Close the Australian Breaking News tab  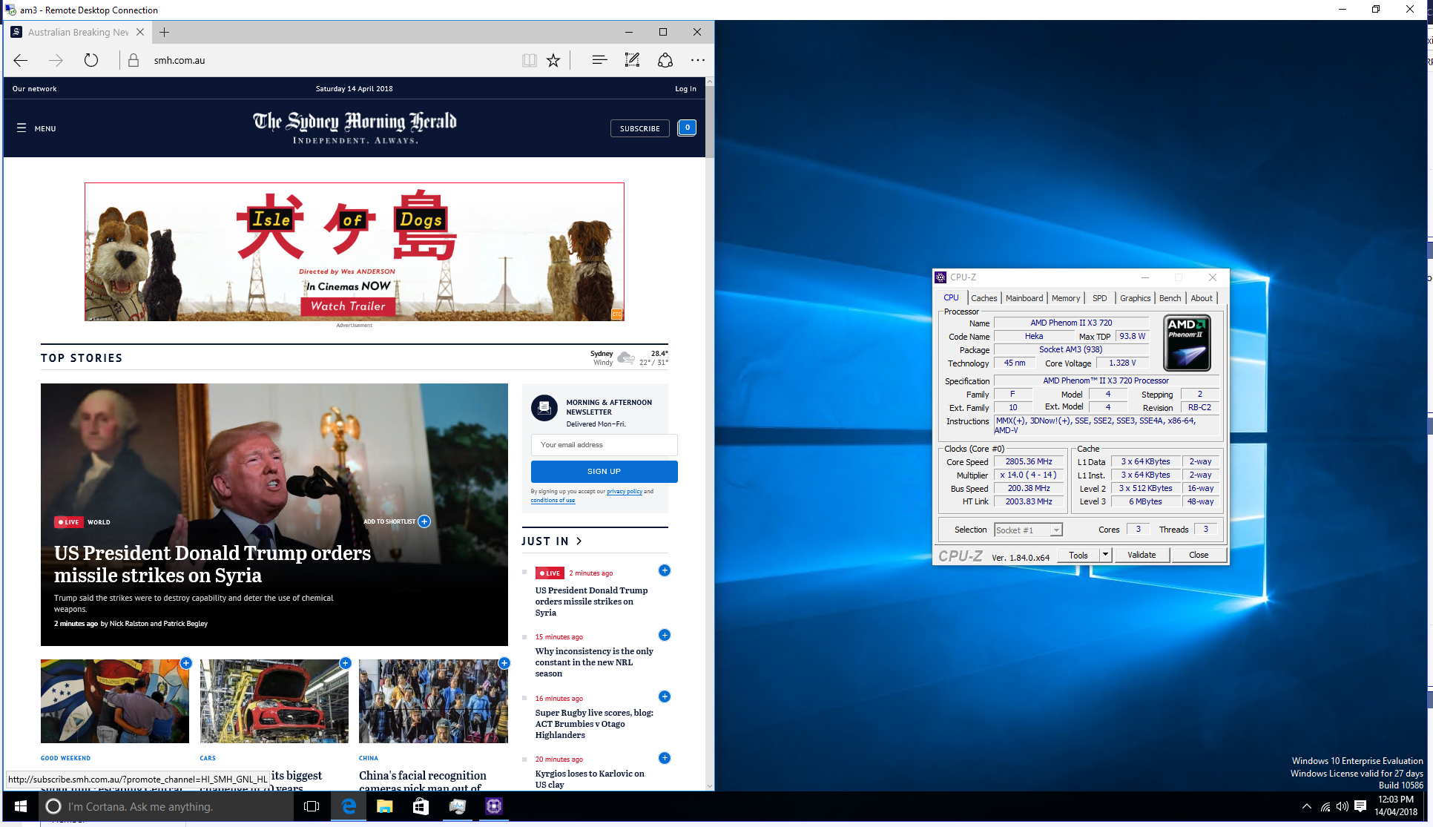[x=140, y=32]
